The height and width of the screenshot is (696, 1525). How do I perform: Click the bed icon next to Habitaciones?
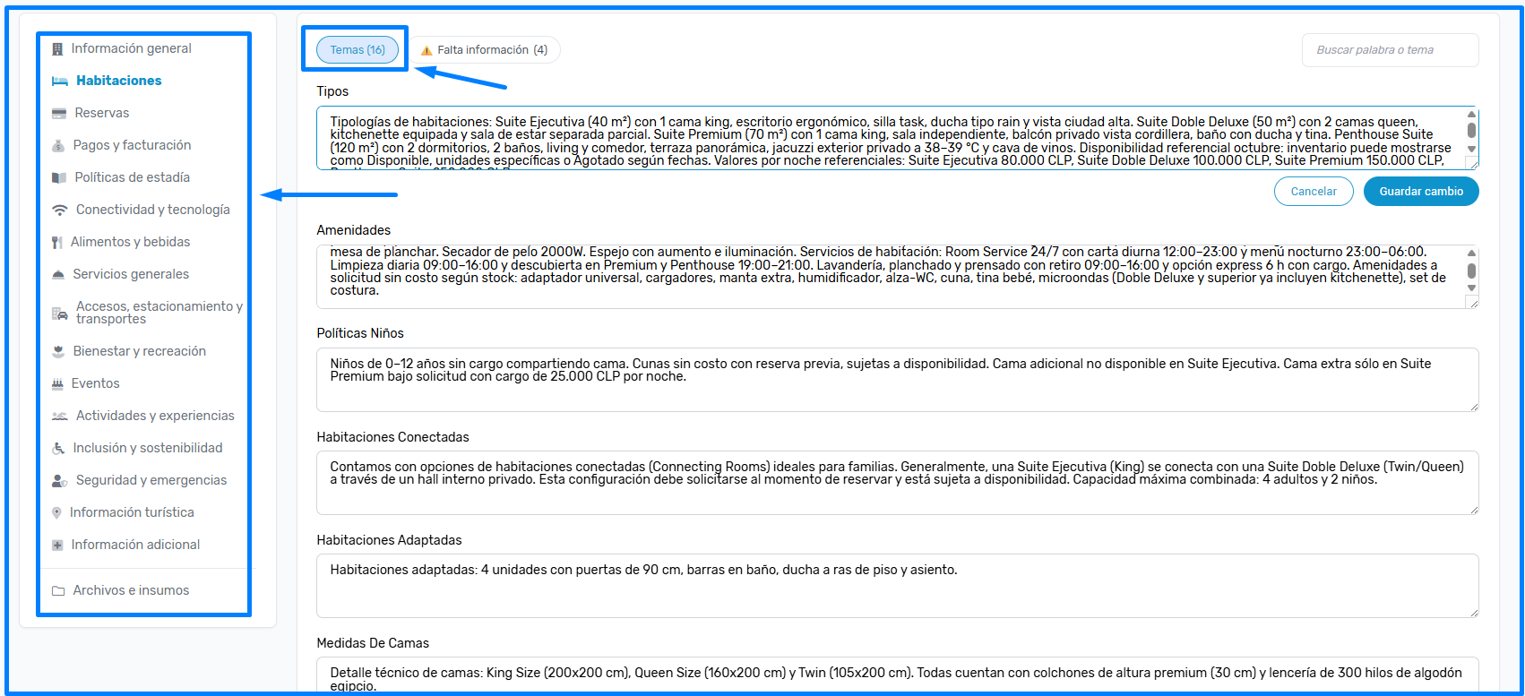pos(60,81)
